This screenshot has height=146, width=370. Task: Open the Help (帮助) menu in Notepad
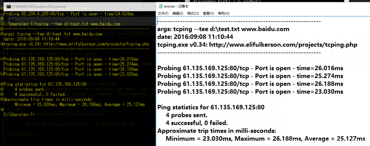224,13
